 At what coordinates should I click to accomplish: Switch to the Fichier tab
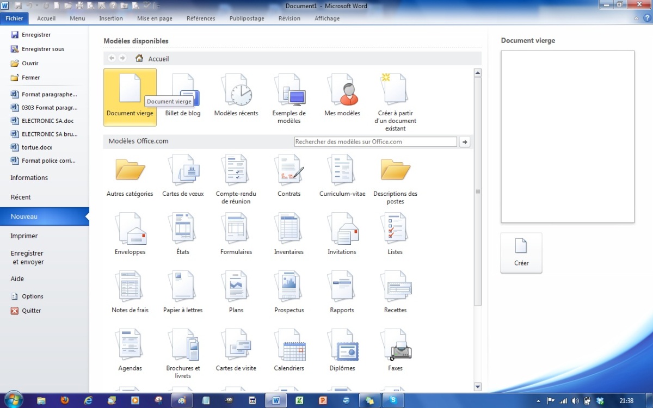pyautogui.click(x=15, y=18)
